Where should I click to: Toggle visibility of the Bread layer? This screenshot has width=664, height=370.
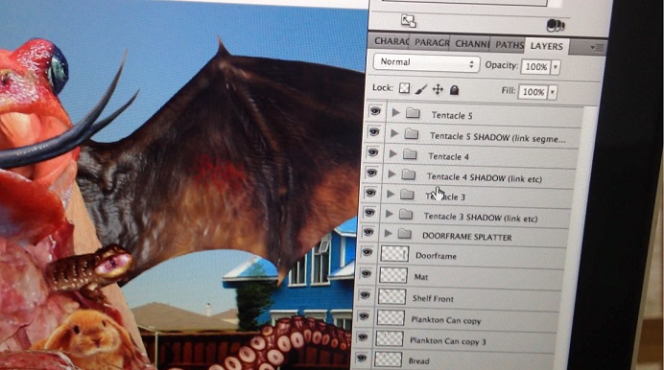(361, 358)
